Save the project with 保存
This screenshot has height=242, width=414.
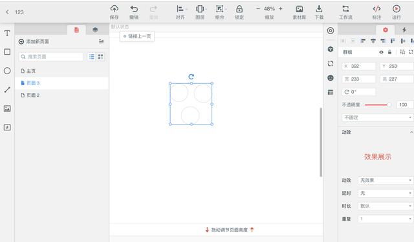point(114,12)
